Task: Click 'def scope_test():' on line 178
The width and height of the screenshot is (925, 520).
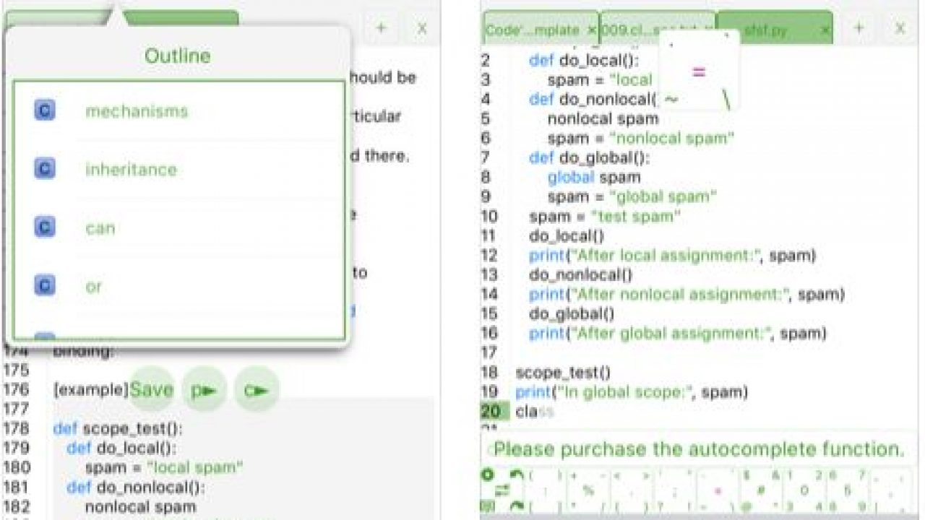Action: 118,428
